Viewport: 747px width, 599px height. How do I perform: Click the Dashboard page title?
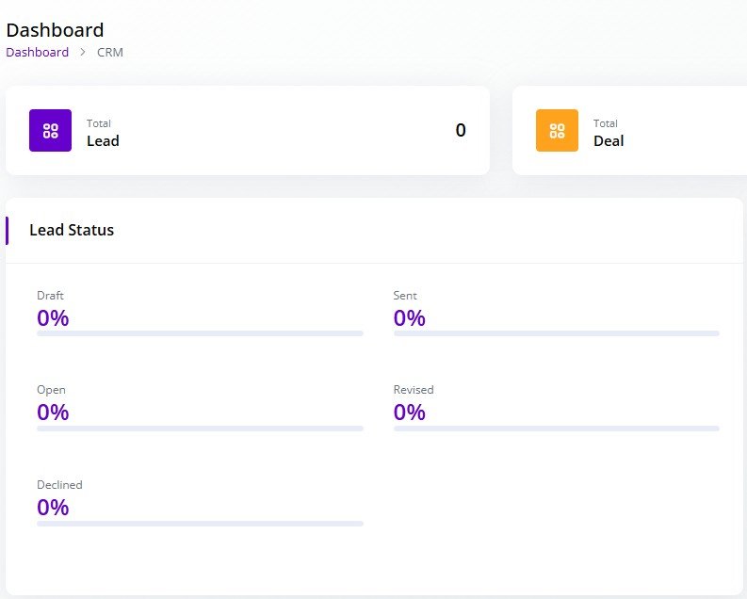55,30
